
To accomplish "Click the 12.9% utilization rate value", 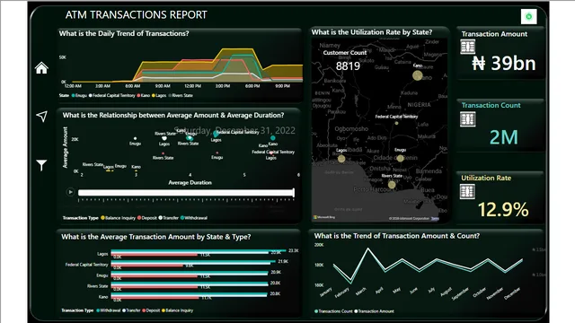I will 503,209.
